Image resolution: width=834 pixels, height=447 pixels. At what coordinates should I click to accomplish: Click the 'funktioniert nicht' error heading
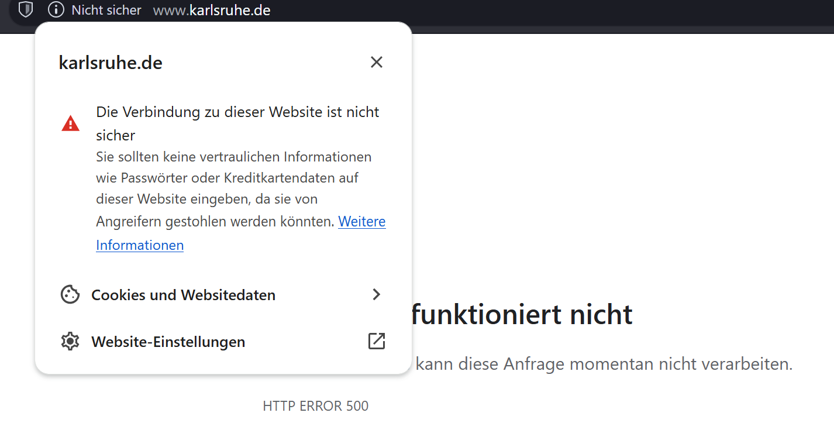522,315
